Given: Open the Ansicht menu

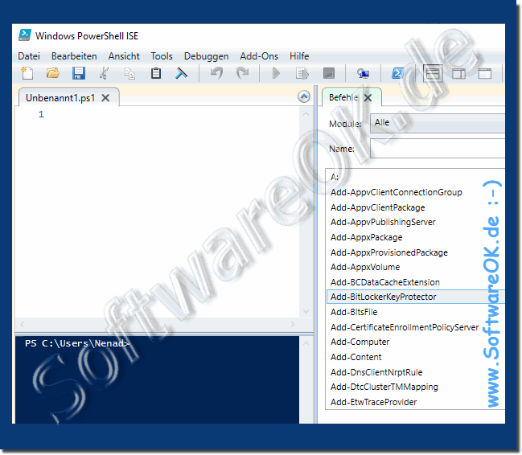Looking at the screenshot, I should 124,56.
